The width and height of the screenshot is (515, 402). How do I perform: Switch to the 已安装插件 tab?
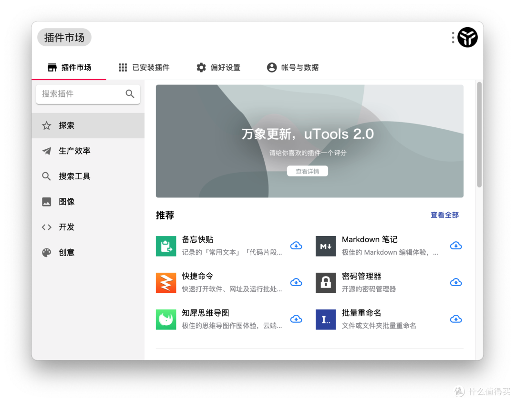click(144, 67)
